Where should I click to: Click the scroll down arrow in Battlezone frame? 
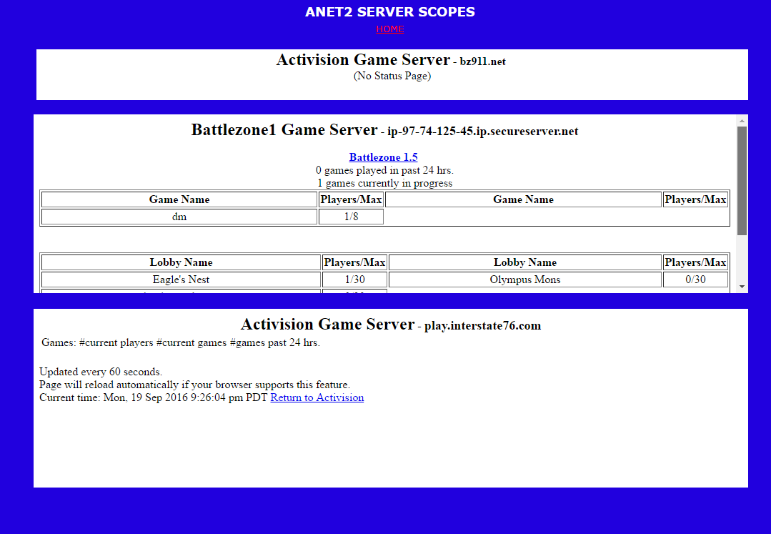point(742,287)
